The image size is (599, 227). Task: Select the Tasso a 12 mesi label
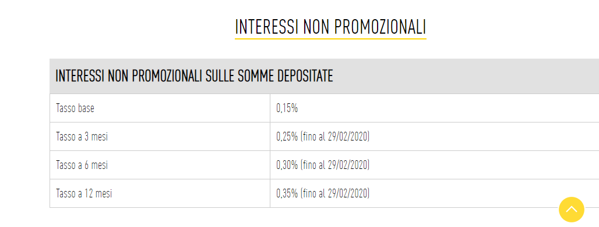pyautogui.click(x=84, y=193)
